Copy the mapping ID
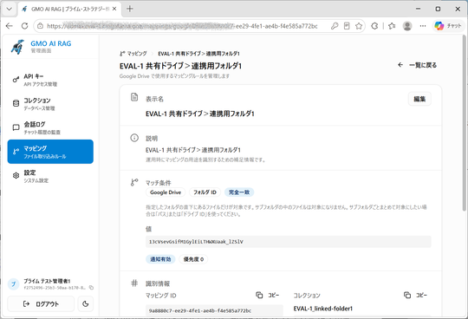Screen dimensions: 468x319 click(x=268, y=295)
